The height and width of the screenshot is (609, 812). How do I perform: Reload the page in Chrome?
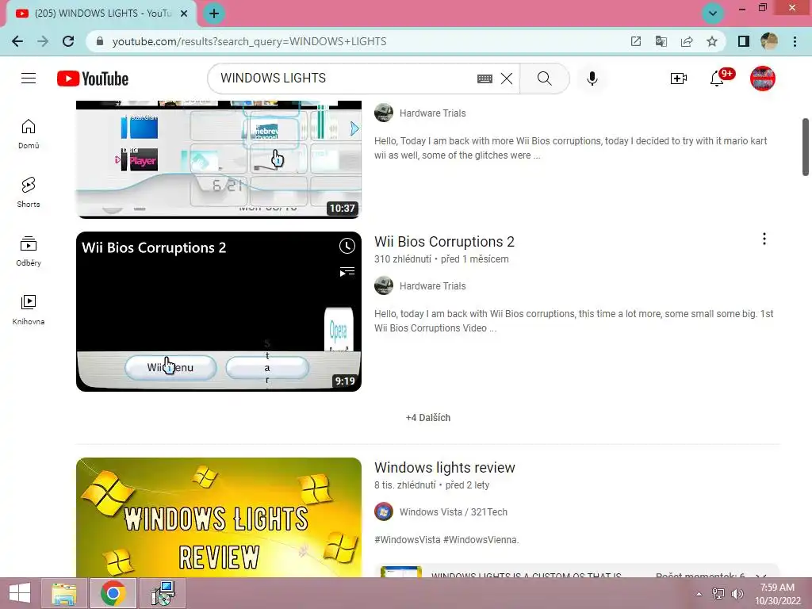pyautogui.click(x=68, y=41)
